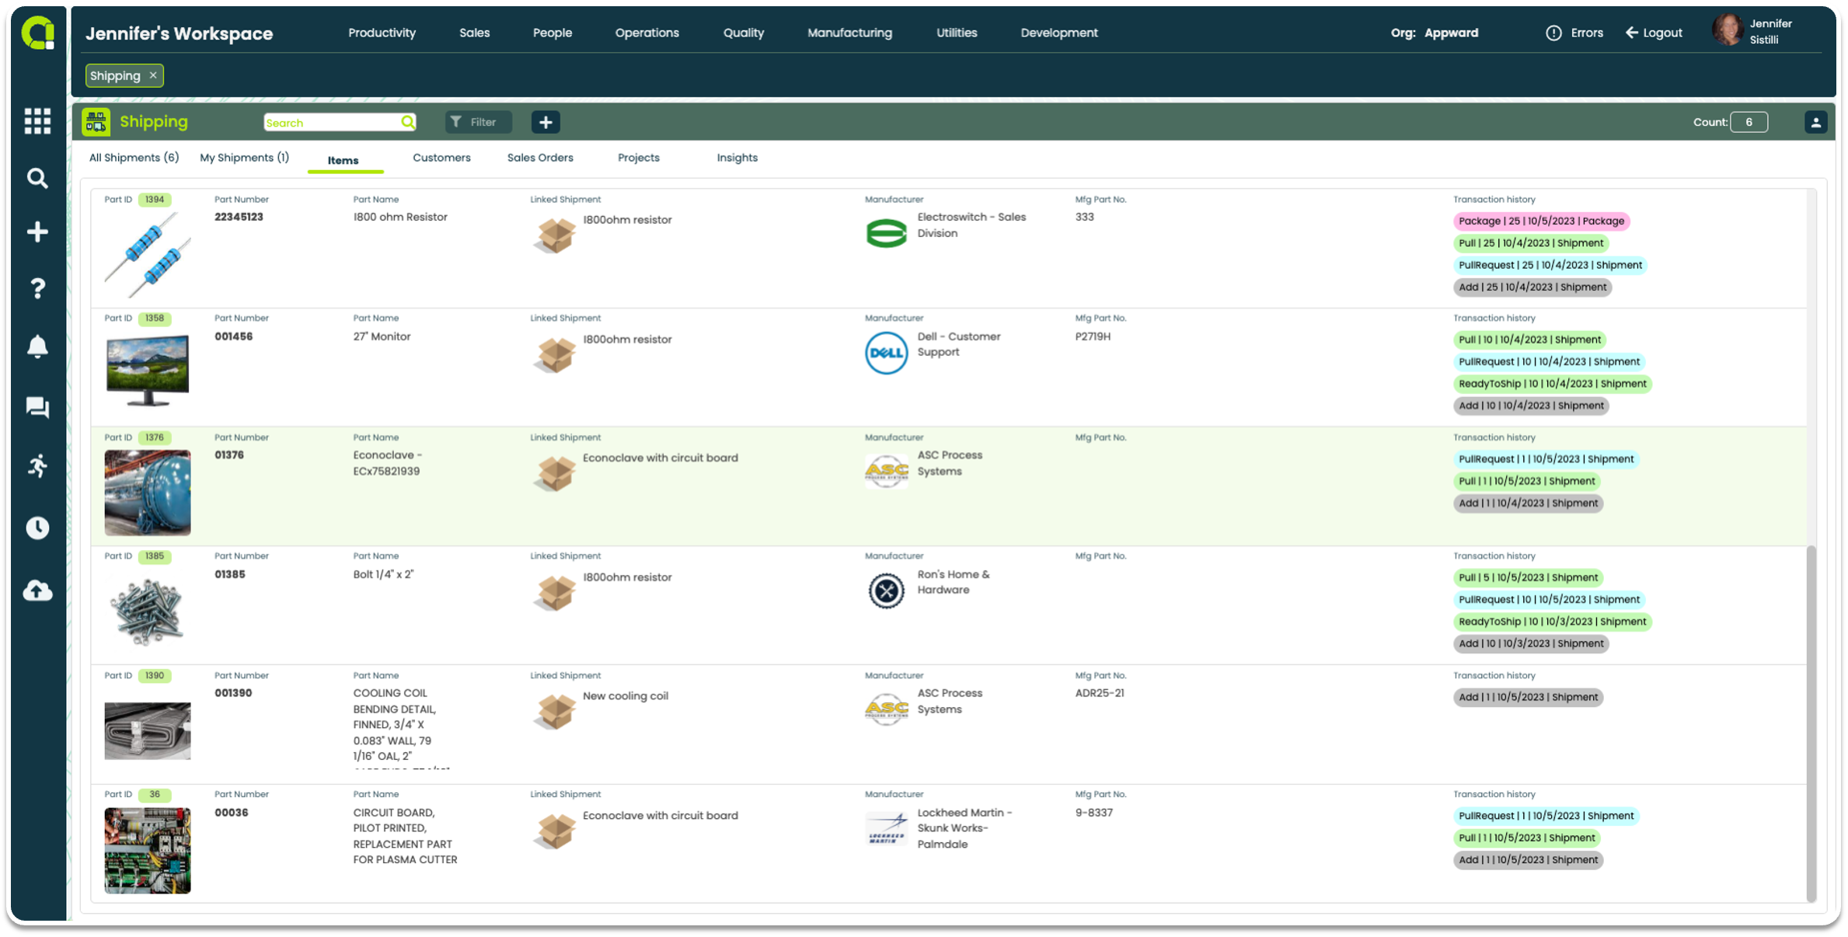
Task: Switch to the Projects tab
Action: coord(638,158)
